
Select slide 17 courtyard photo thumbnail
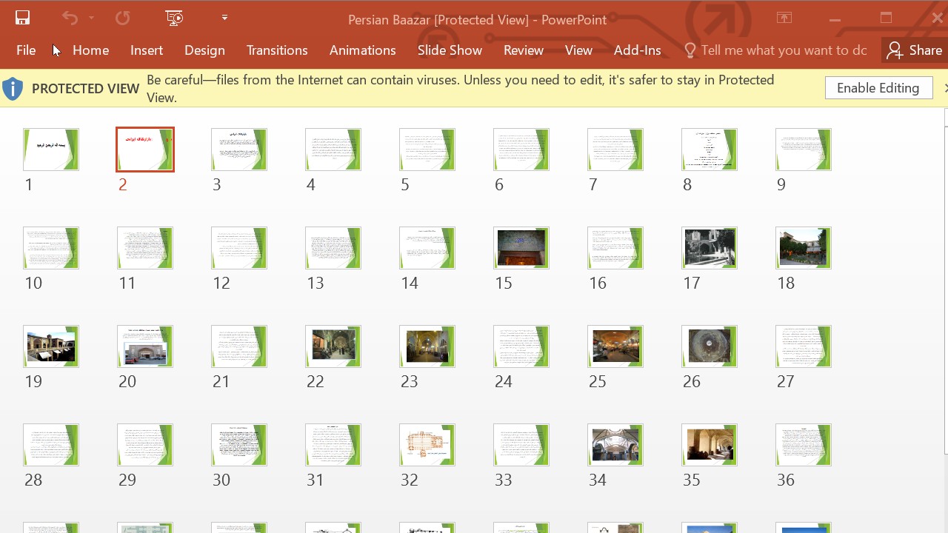tap(710, 248)
